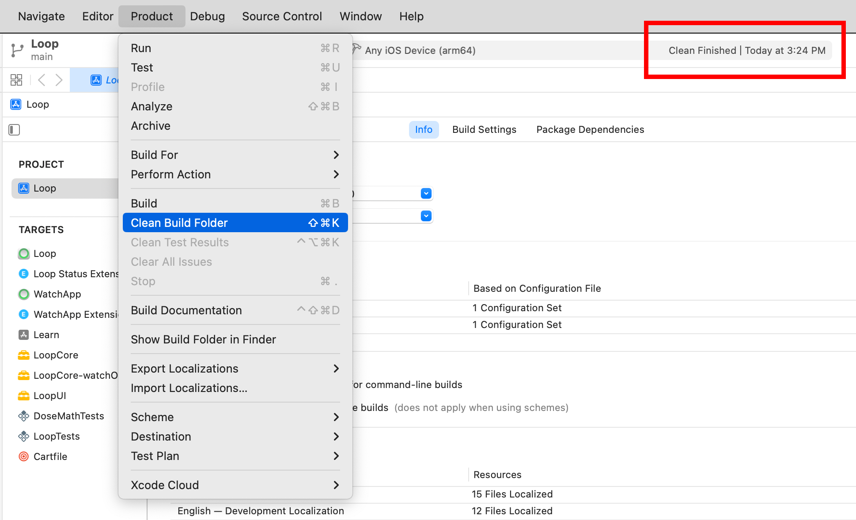Click the first '1 Configuration Set' cell
Viewport: 856px width, 520px height.
517,308
